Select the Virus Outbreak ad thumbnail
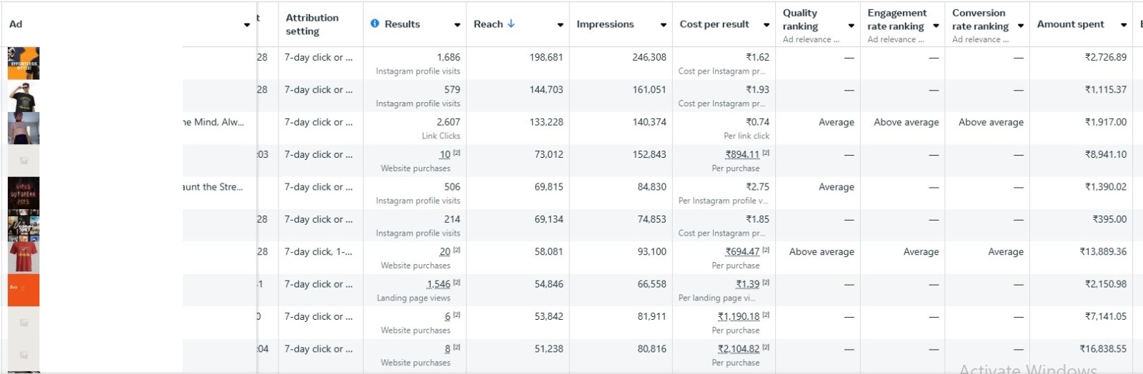Viewport: 1143px width, 374px height. tap(24, 193)
